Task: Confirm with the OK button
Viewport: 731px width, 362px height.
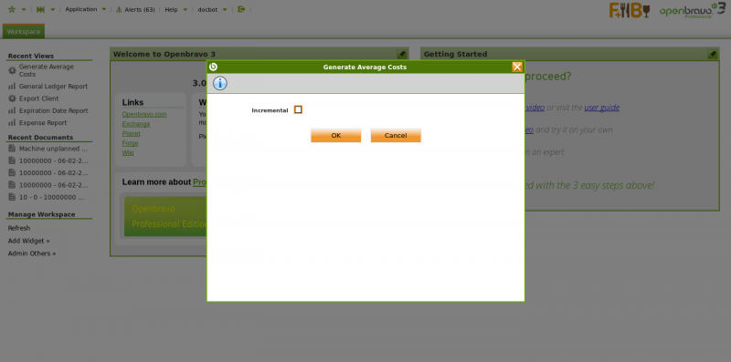Action: (x=335, y=135)
